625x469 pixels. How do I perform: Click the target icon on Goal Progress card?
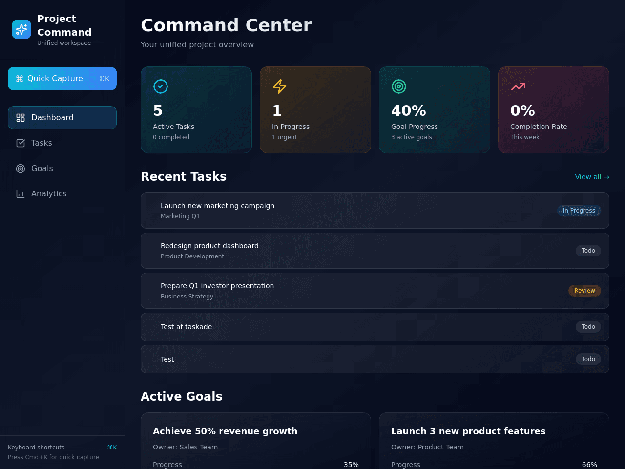[x=399, y=86]
